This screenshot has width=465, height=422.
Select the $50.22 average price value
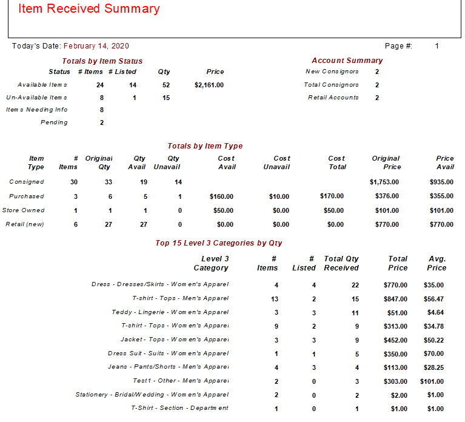(x=433, y=340)
